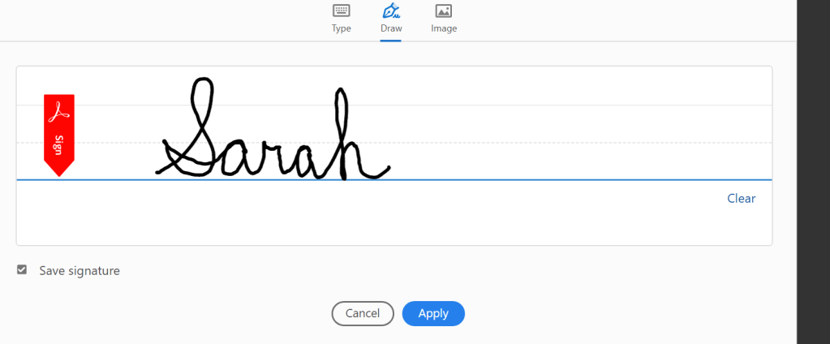
Task: Clear the drawn signature
Action: click(741, 199)
